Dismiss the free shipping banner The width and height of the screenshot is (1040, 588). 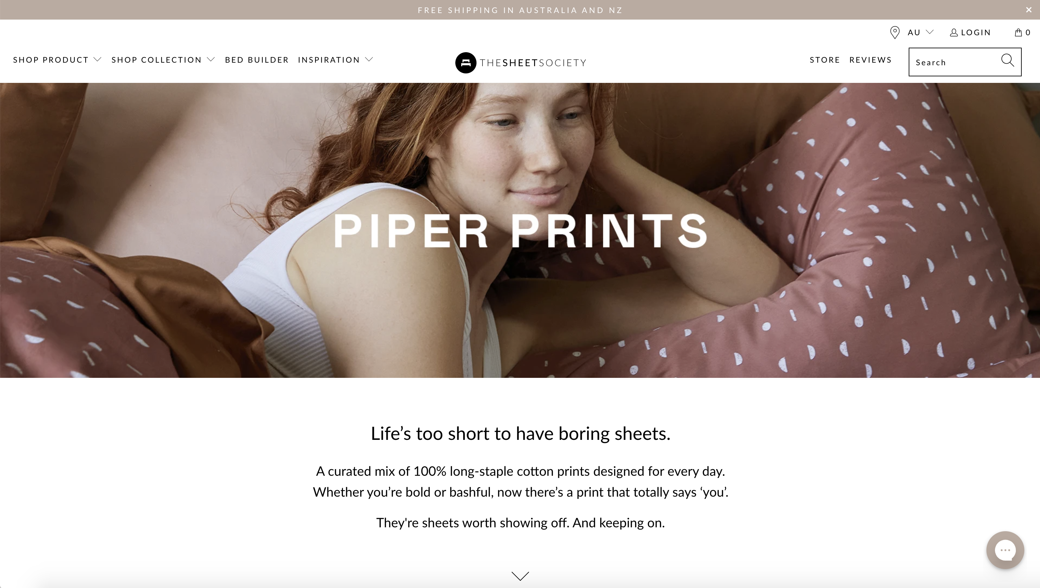(x=1028, y=10)
